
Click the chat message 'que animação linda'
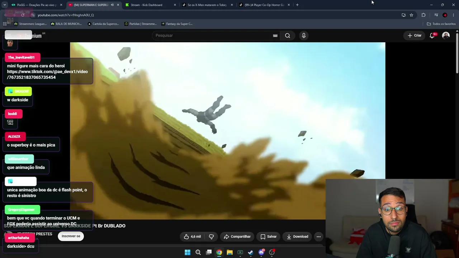pyautogui.click(x=26, y=167)
